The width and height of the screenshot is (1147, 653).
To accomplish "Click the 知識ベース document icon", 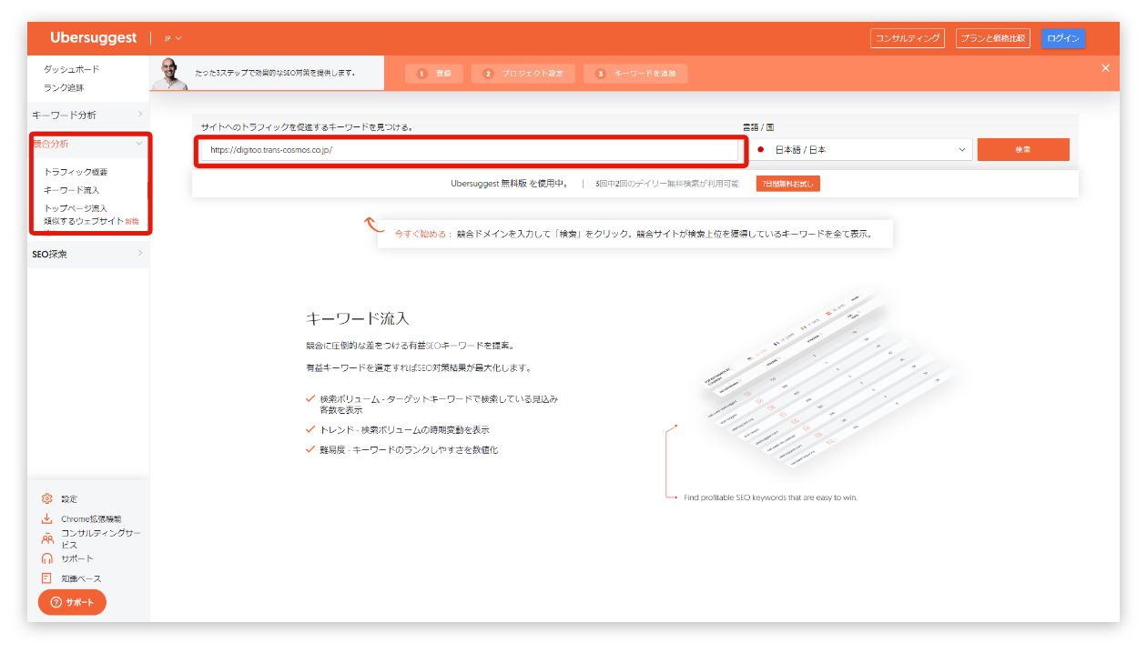I will [x=46, y=578].
